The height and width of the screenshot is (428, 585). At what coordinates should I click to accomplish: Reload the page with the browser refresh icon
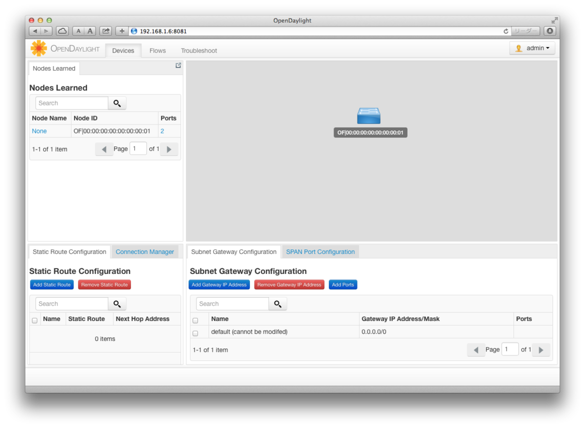tap(505, 30)
